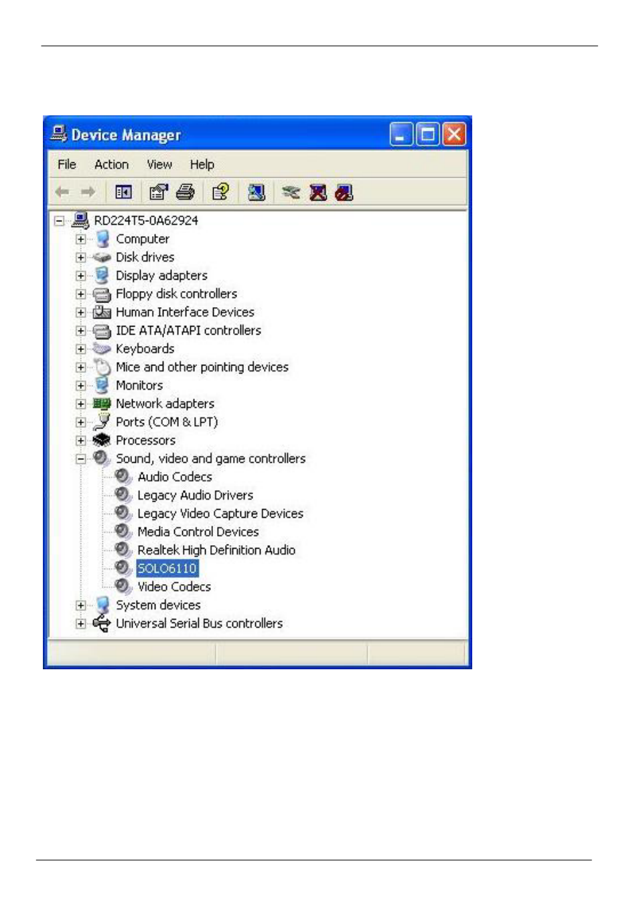Open the View menu
This screenshot has height=906, width=639.
tap(159, 164)
